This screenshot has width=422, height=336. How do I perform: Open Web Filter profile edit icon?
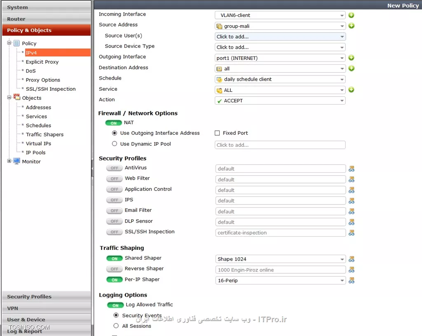click(352, 179)
